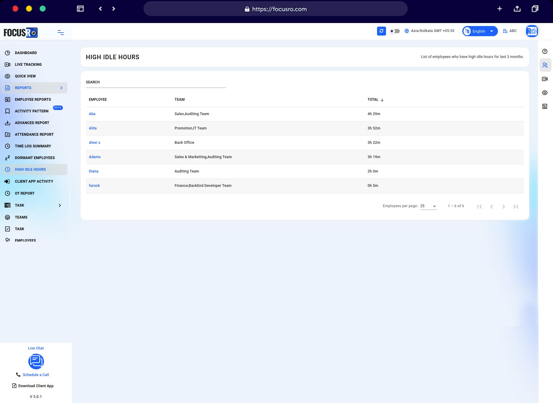
Task: Select DORMANT EMPLOYEES in the sidebar menu
Action: coord(34,158)
